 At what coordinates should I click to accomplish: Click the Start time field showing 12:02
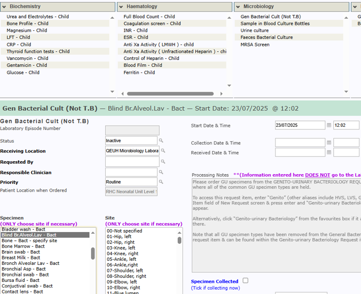(346, 125)
